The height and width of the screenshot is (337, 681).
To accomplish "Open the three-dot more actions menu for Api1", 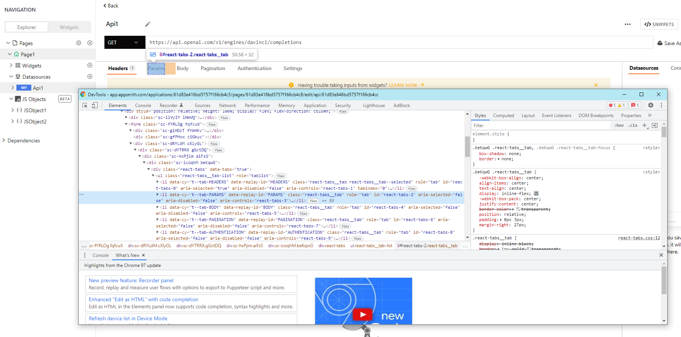I will (628, 24).
